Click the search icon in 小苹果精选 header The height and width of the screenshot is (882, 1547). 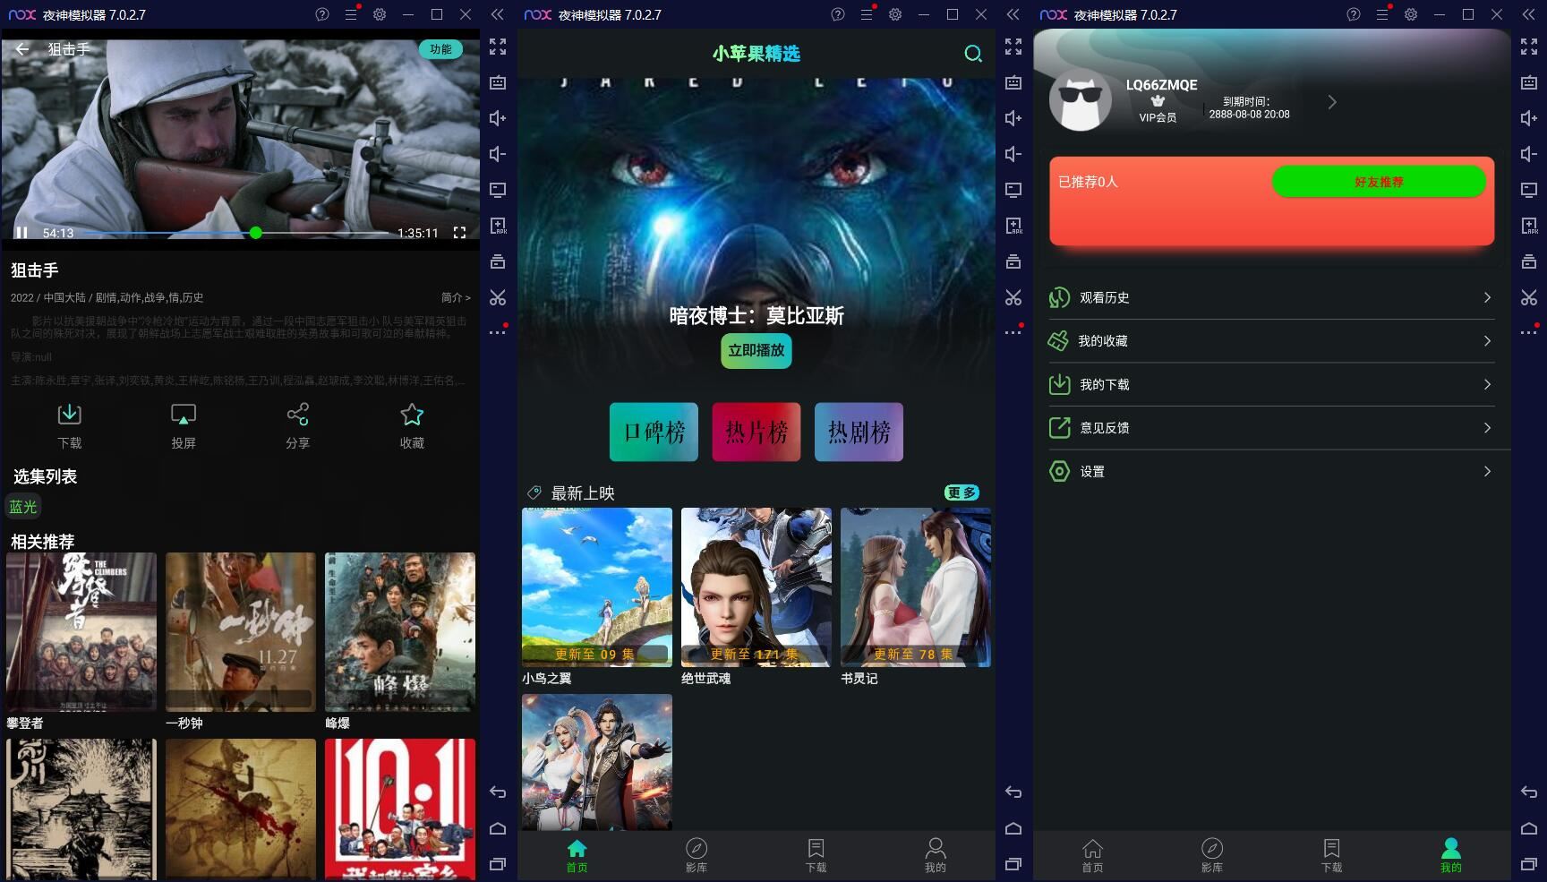pos(973,54)
